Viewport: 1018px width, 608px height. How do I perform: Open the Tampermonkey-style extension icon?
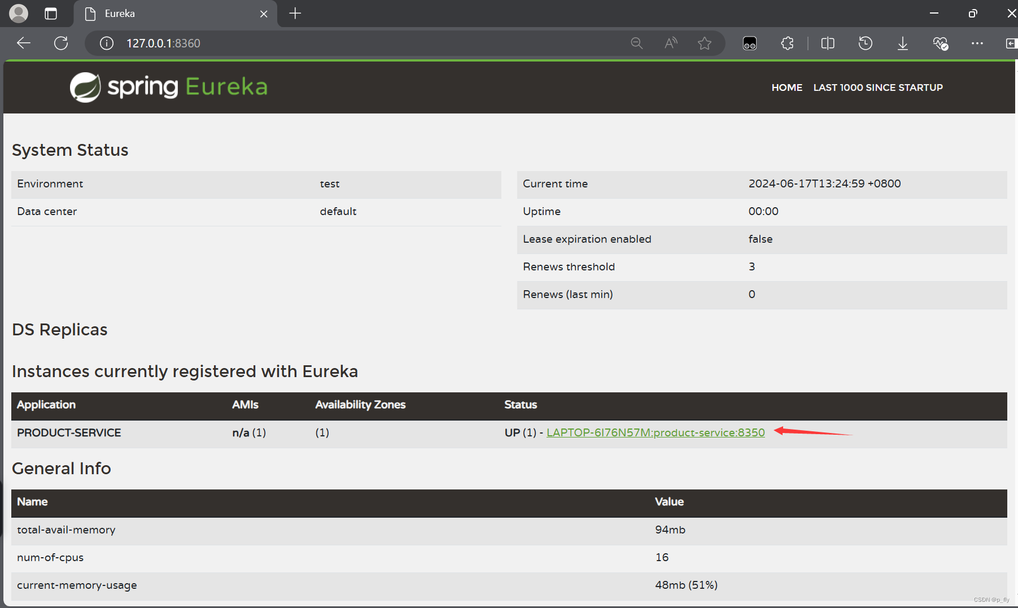coord(750,43)
